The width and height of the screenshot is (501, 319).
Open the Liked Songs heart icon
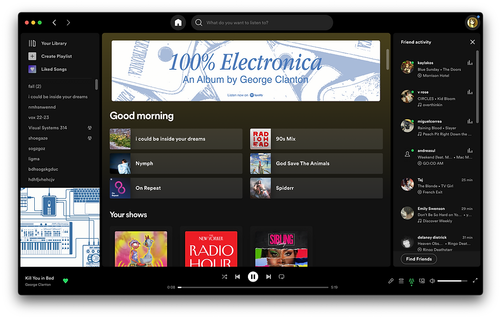point(32,69)
